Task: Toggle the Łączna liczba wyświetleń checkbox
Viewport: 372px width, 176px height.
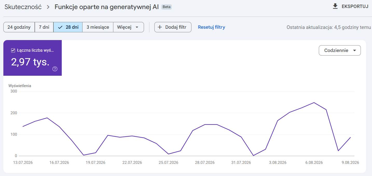Action: point(13,50)
